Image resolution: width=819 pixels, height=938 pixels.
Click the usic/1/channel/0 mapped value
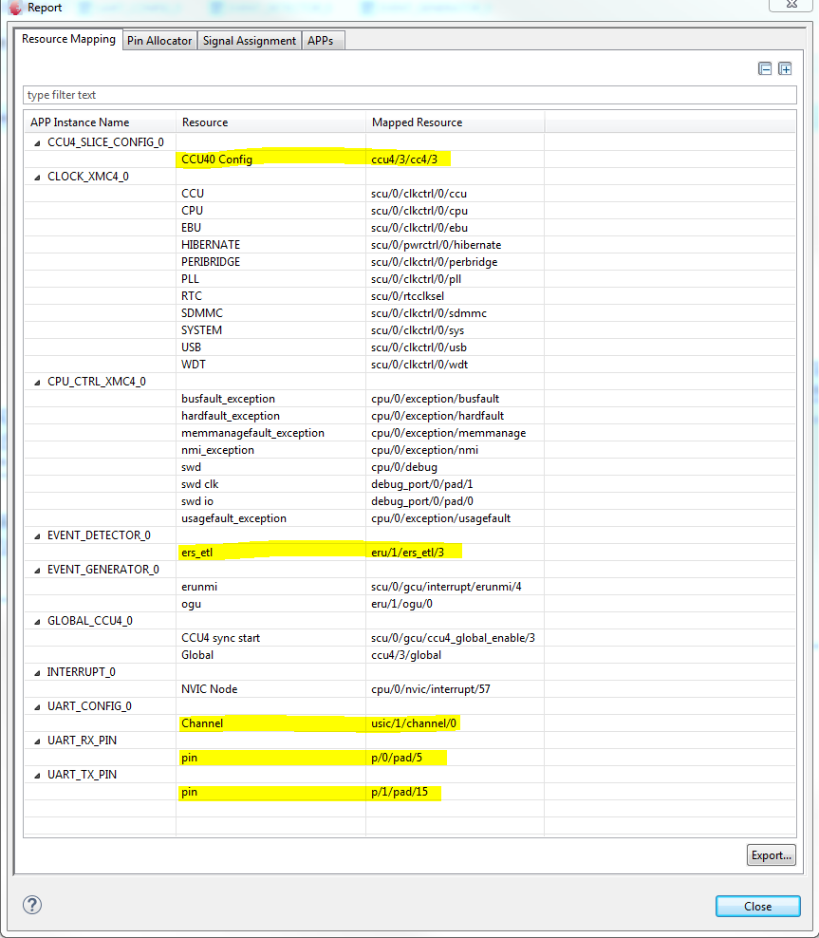coord(414,723)
